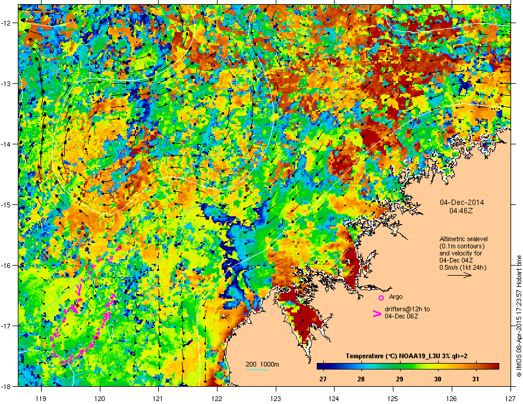Click the longitude axis label '125'
The width and height of the screenshot is (523, 404).
(x=393, y=398)
